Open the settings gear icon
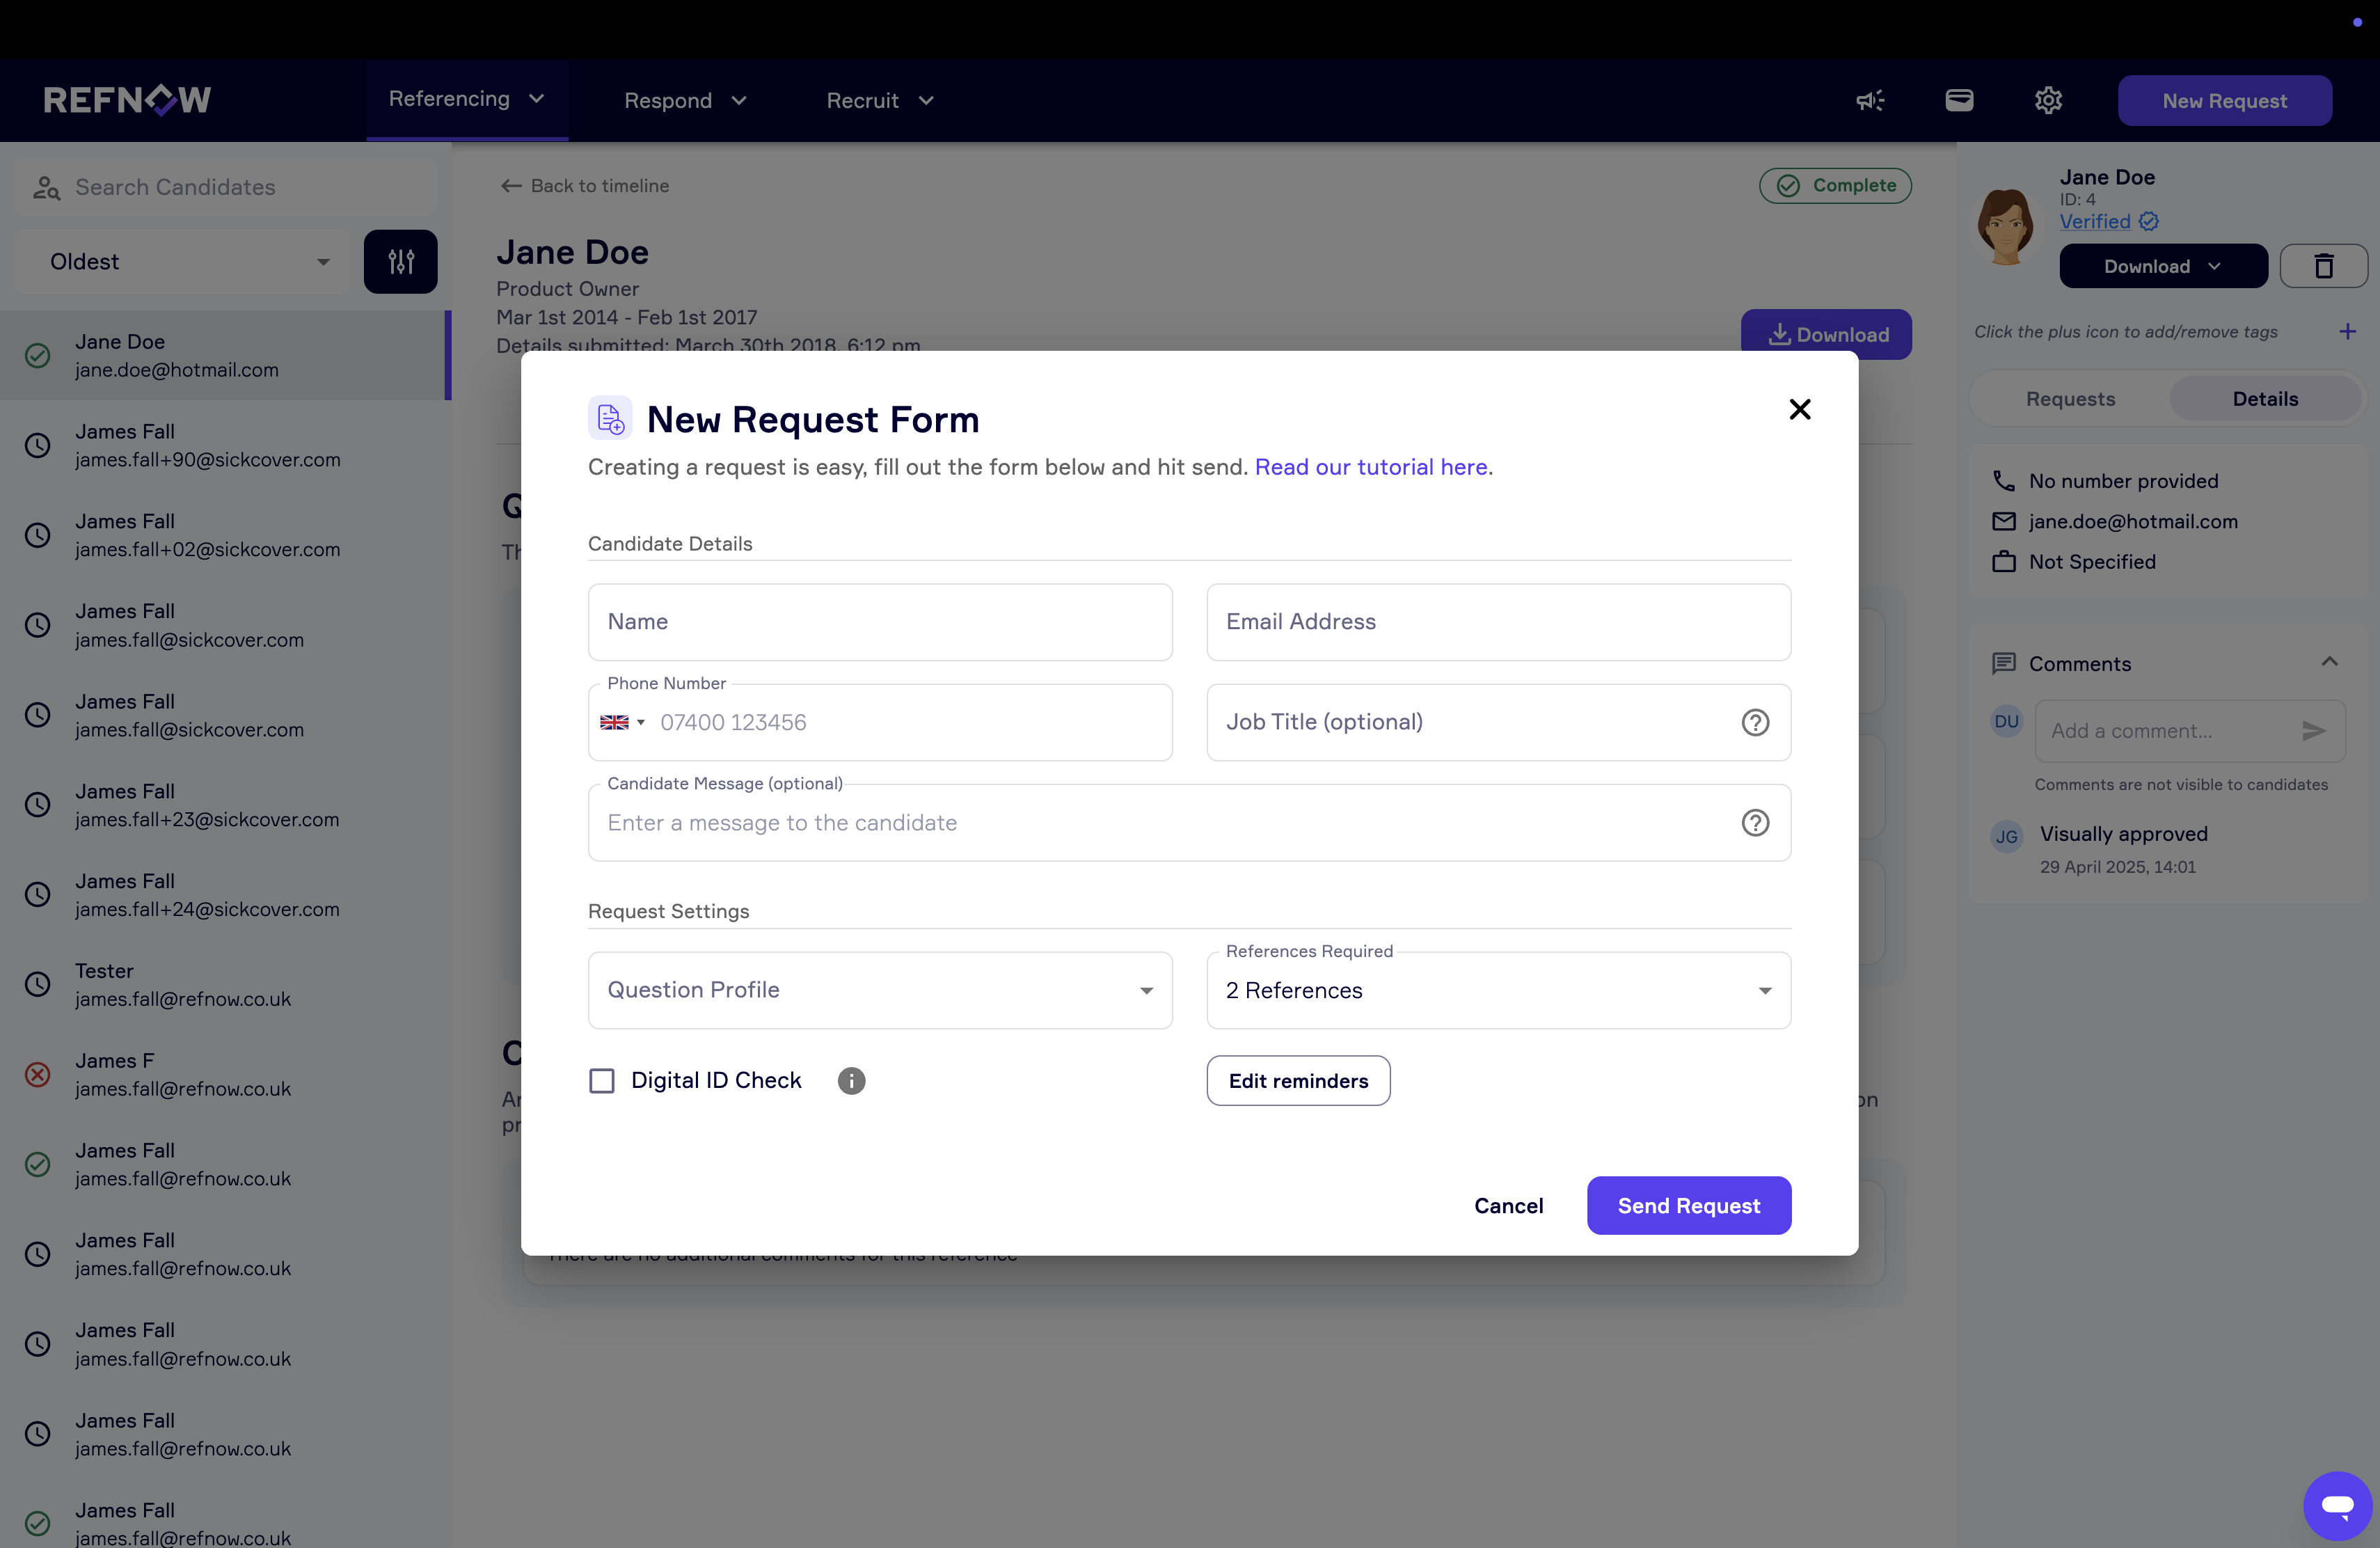This screenshot has width=2380, height=1548. 2048,100
